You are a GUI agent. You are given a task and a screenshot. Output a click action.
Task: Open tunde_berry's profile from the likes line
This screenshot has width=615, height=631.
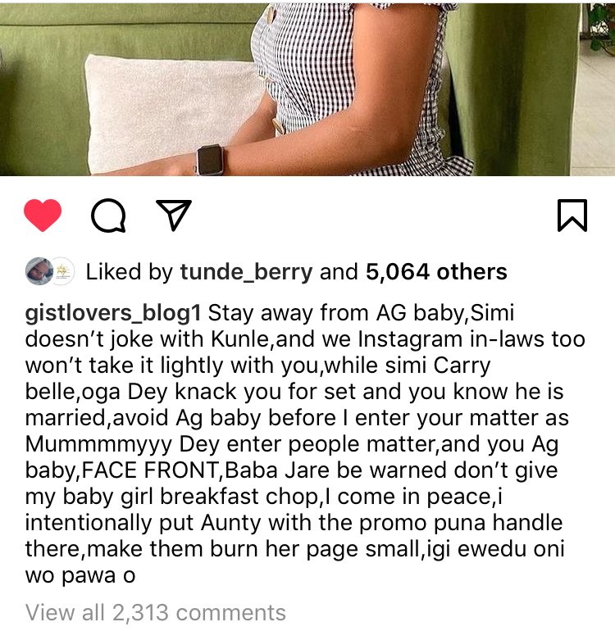click(246, 272)
